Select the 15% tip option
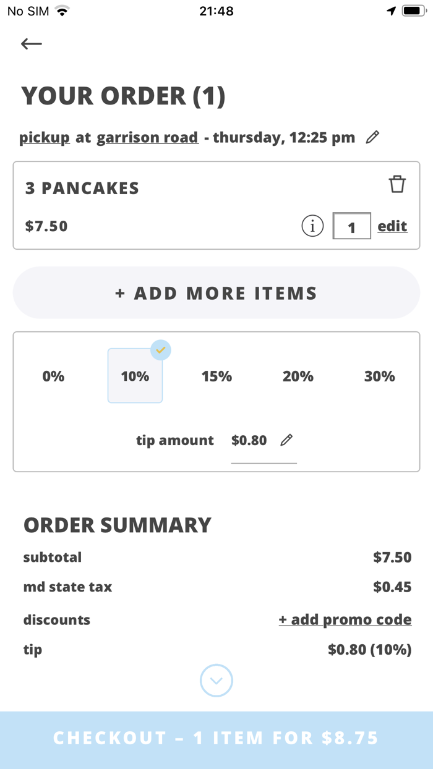The image size is (433, 769). [x=216, y=376]
